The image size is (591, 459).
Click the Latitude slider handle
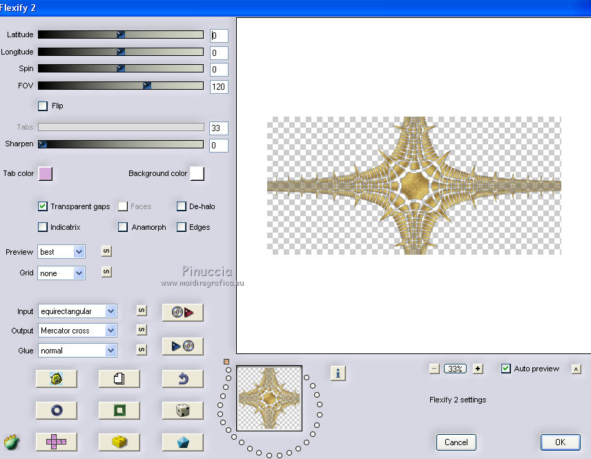(x=121, y=35)
